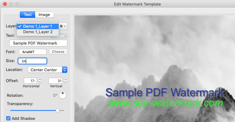235x122 pixels.
Task: Click the red window close button
Action: click(x=5, y=4)
